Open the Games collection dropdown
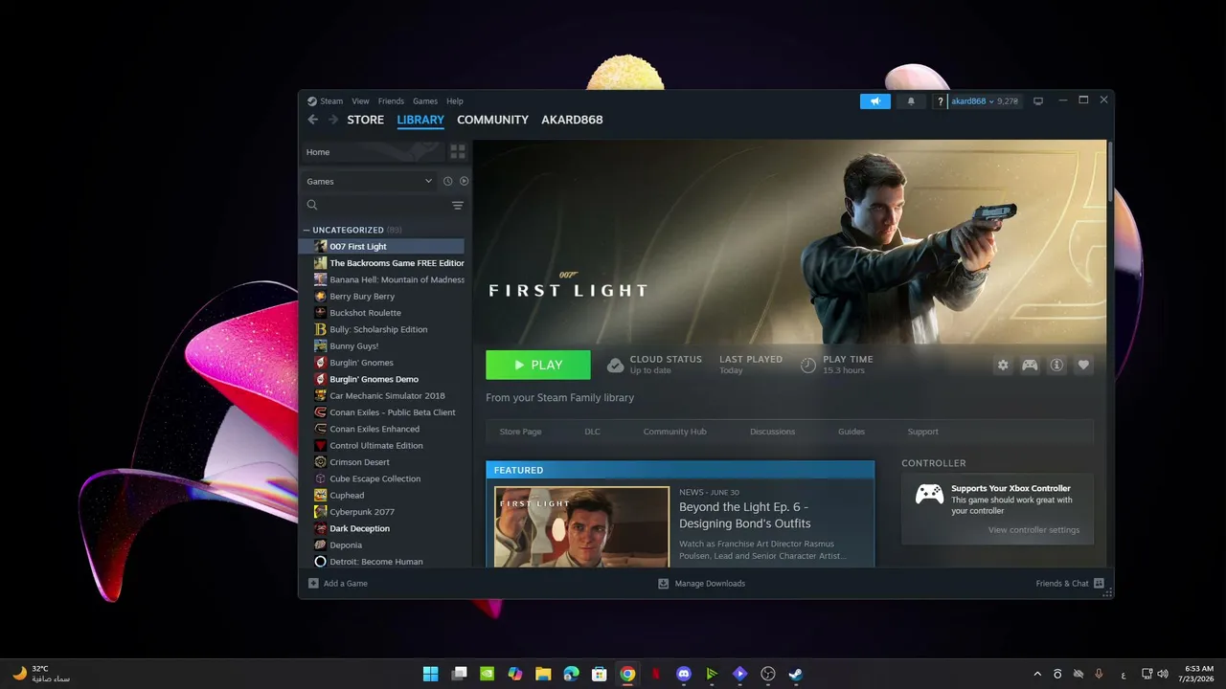The width and height of the screenshot is (1226, 689). point(370,181)
